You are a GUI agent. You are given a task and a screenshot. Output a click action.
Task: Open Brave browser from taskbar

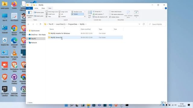pyautogui.click(x=116, y=105)
